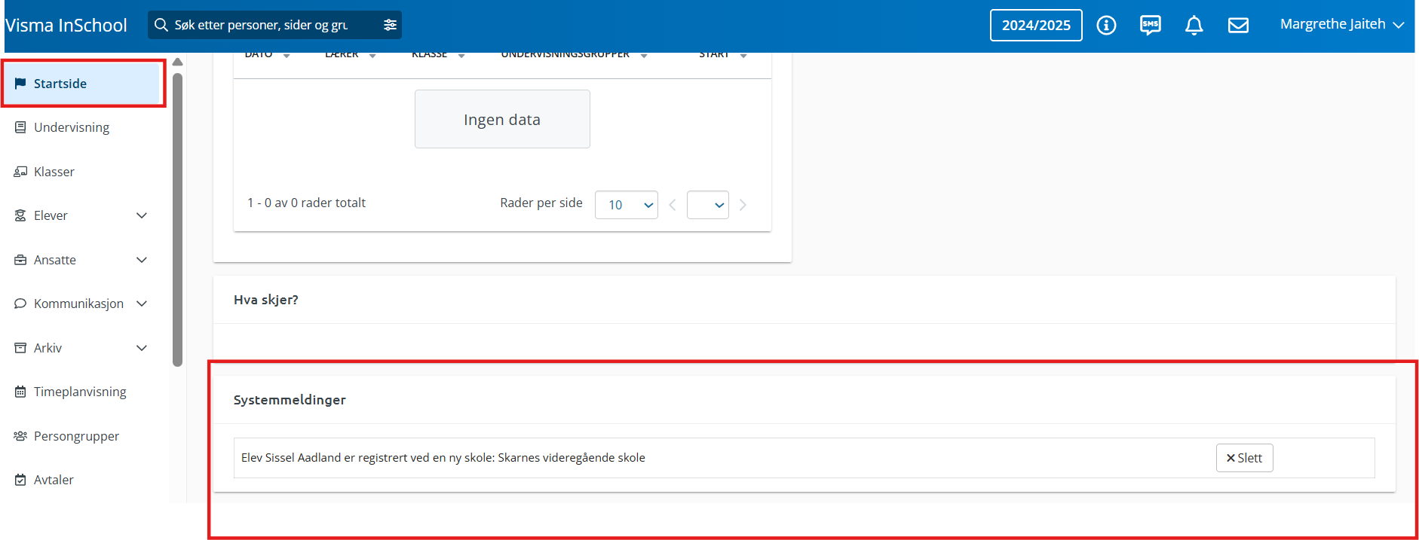Image resolution: width=1419 pixels, height=540 pixels.
Task: Click the Systemmeldinger heading
Action: (x=290, y=400)
